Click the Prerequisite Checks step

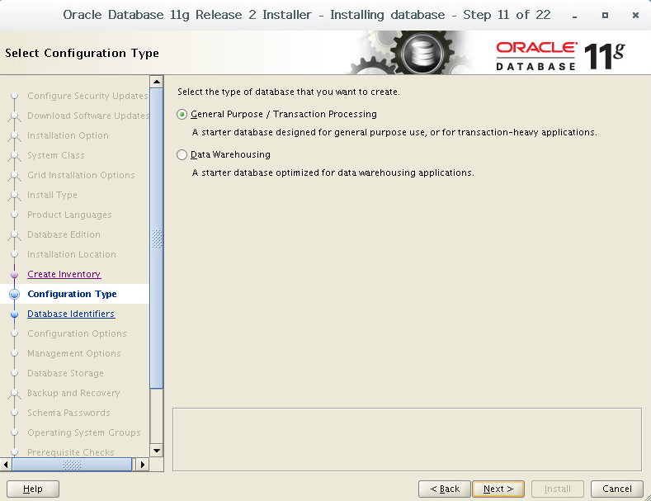click(71, 452)
